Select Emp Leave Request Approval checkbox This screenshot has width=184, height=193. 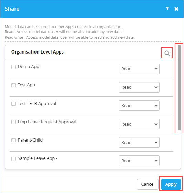point(13,122)
